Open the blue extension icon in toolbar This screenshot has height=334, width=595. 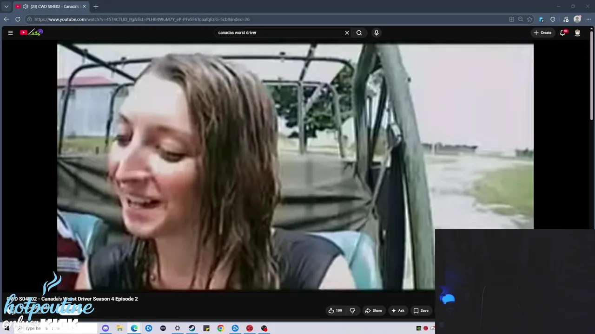point(541,19)
